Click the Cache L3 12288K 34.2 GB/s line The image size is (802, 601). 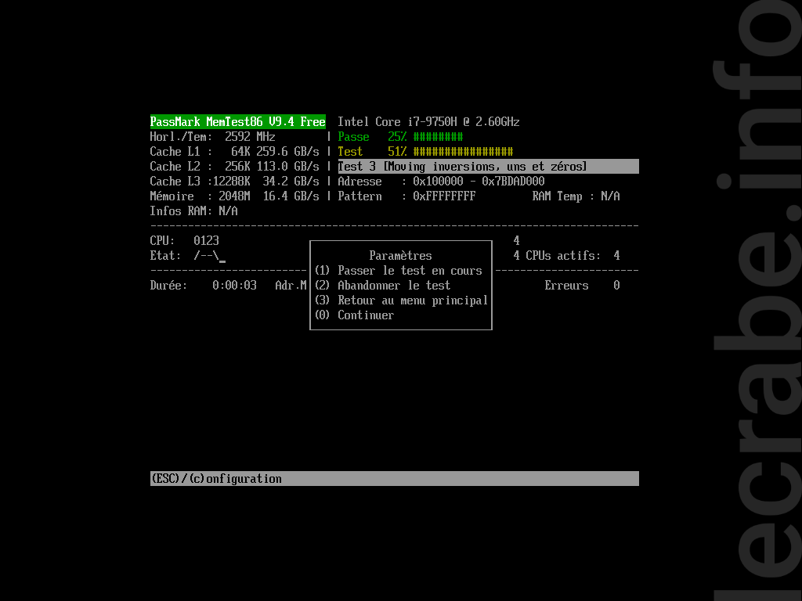coord(235,181)
